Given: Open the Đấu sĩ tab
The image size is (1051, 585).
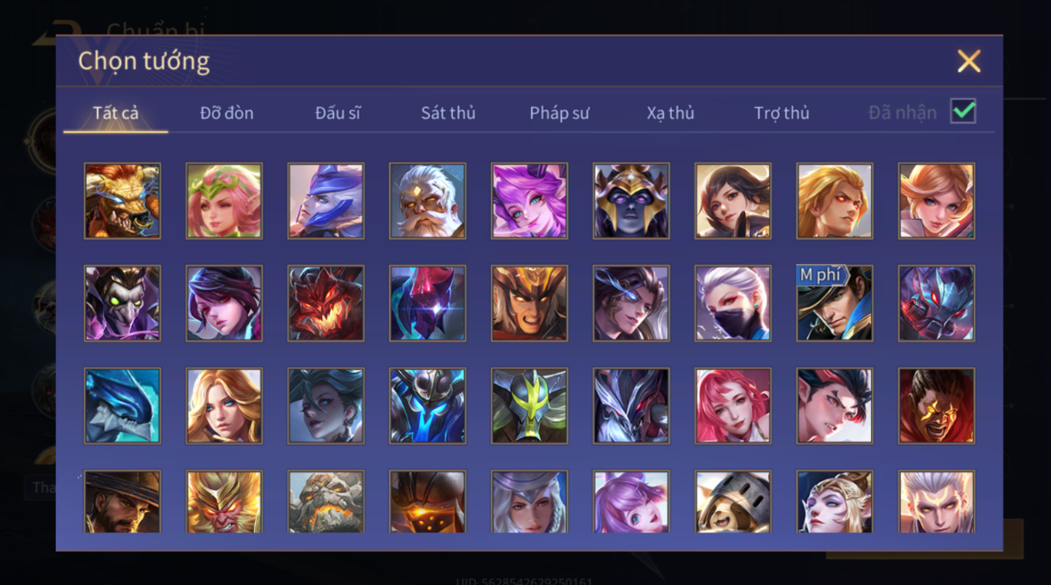Looking at the screenshot, I should point(337,113).
